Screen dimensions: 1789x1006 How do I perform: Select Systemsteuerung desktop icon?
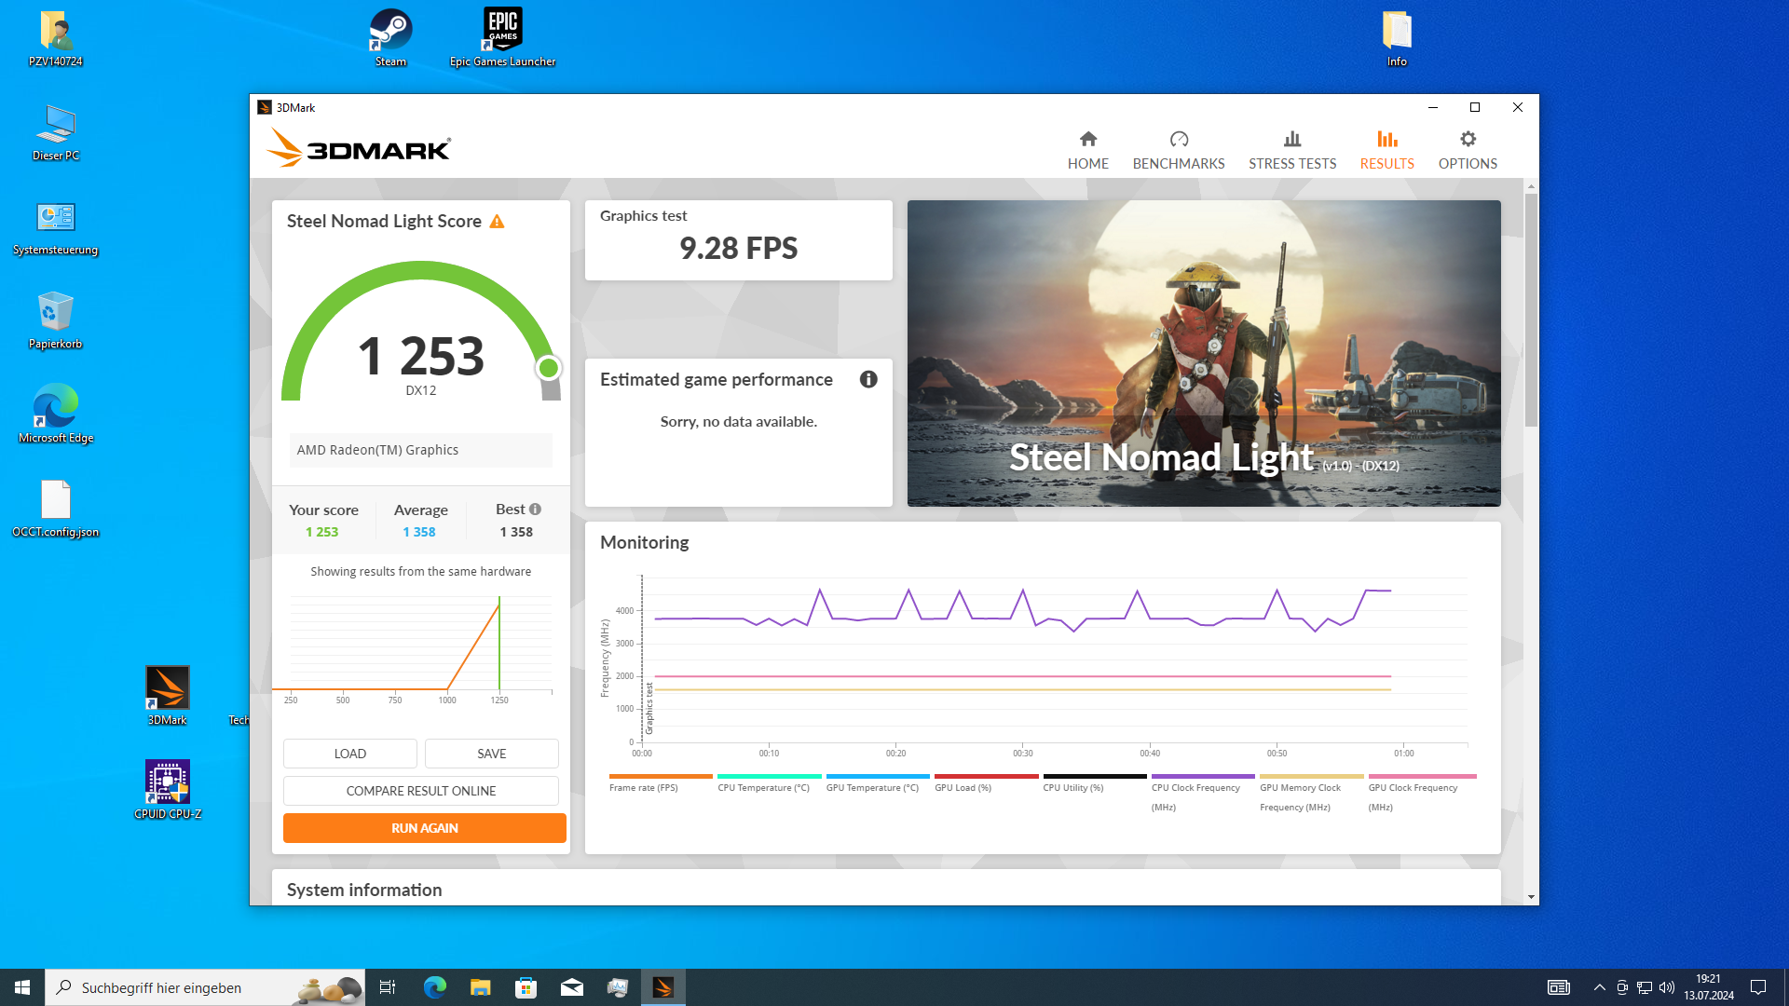point(56,227)
